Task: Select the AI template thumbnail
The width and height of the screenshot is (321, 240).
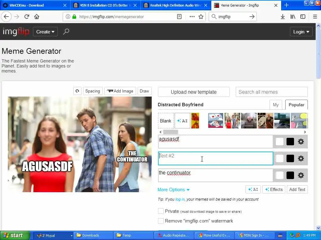Action: [x=182, y=121]
